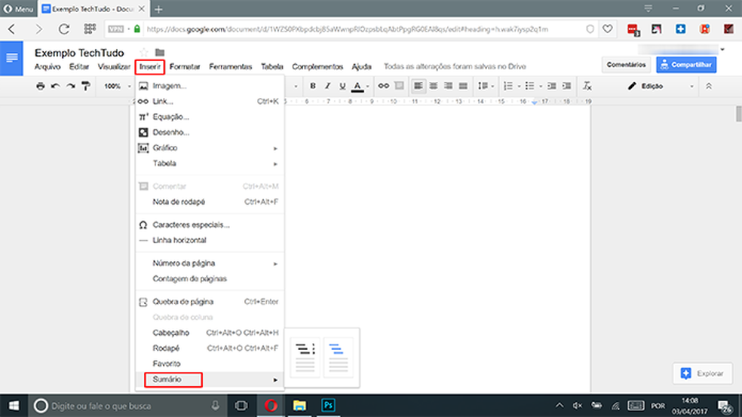Select Caracteres especiais...

[210, 225]
